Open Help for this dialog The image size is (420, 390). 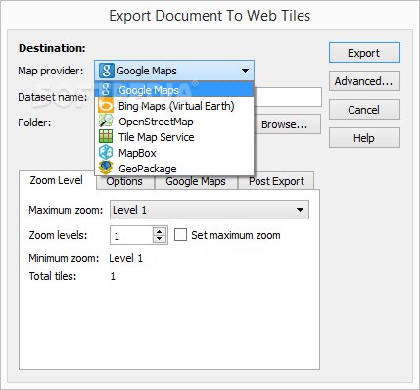pyautogui.click(x=364, y=138)
